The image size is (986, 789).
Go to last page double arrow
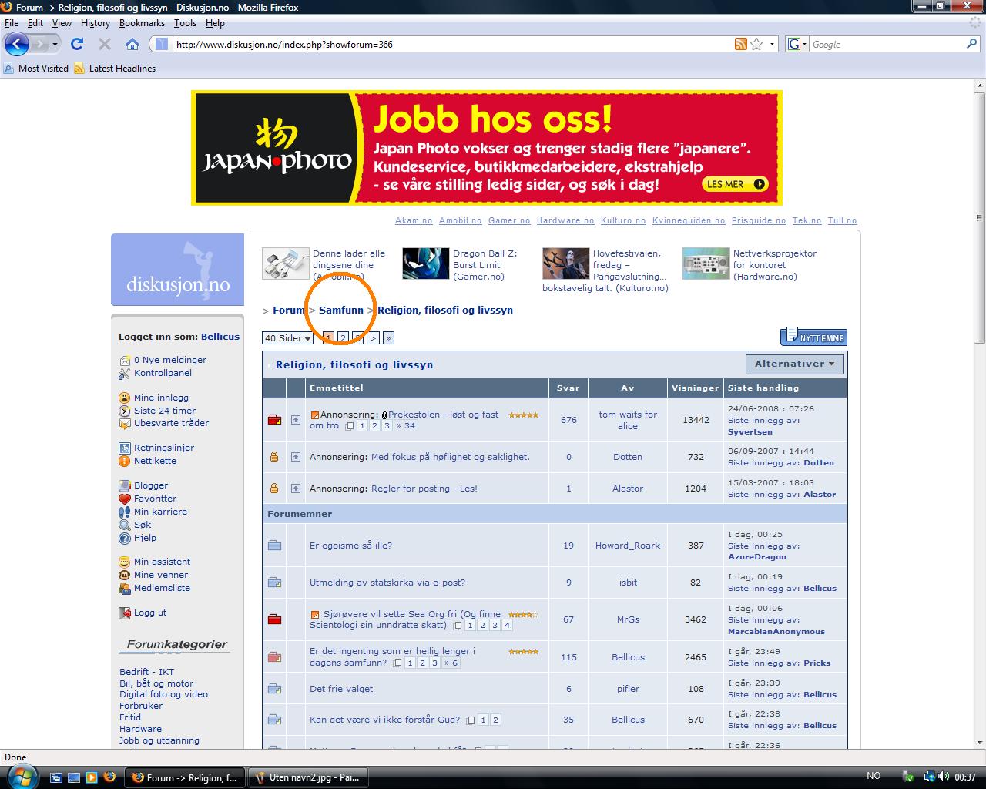388,338
